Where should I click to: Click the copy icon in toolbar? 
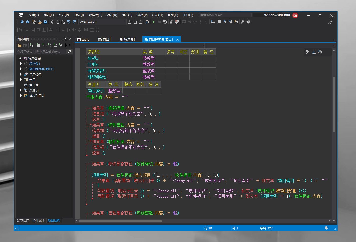[58, 22]
